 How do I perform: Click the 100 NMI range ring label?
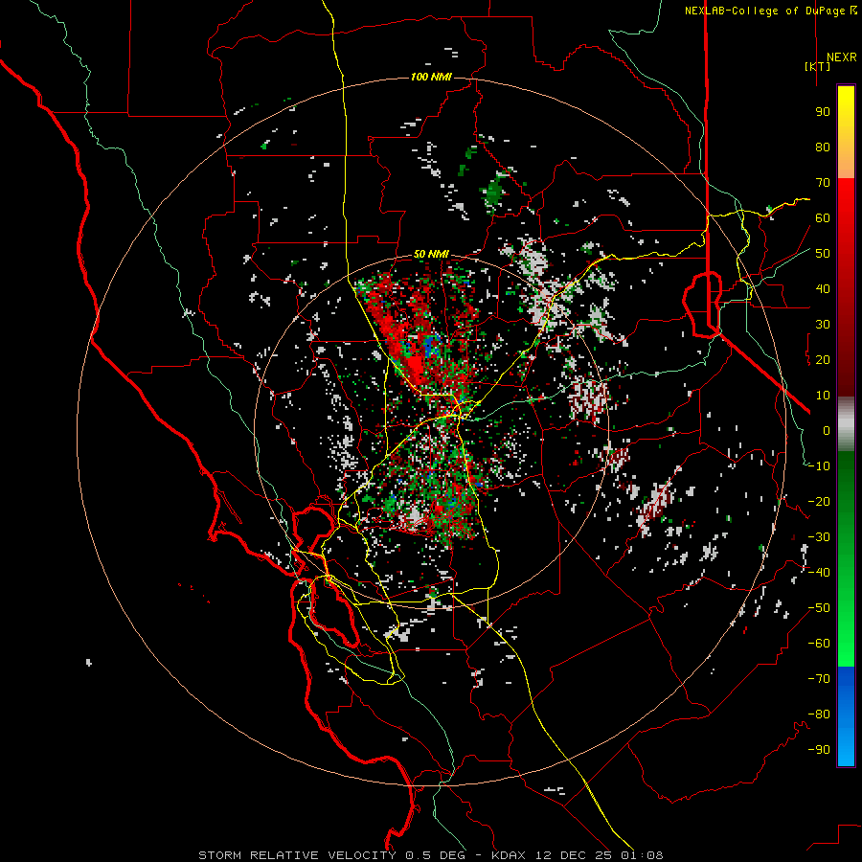pyautogui.click(x=431, y=77)
